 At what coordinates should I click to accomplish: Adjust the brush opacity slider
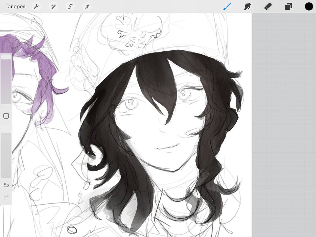coord(6,153)
